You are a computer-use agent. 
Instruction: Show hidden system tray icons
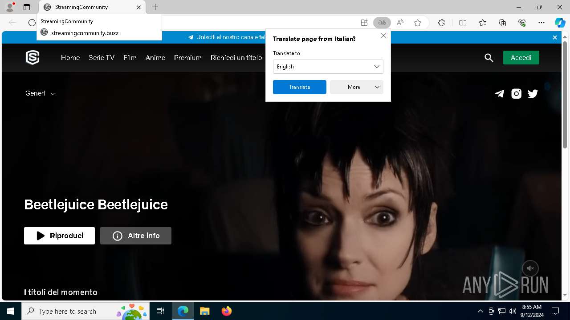point(480,311)
